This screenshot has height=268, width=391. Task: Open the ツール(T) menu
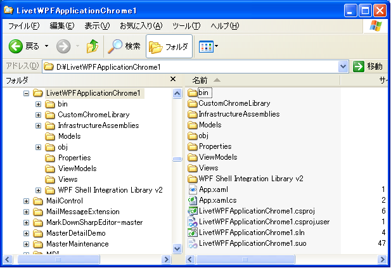click(x=186, y=26)
